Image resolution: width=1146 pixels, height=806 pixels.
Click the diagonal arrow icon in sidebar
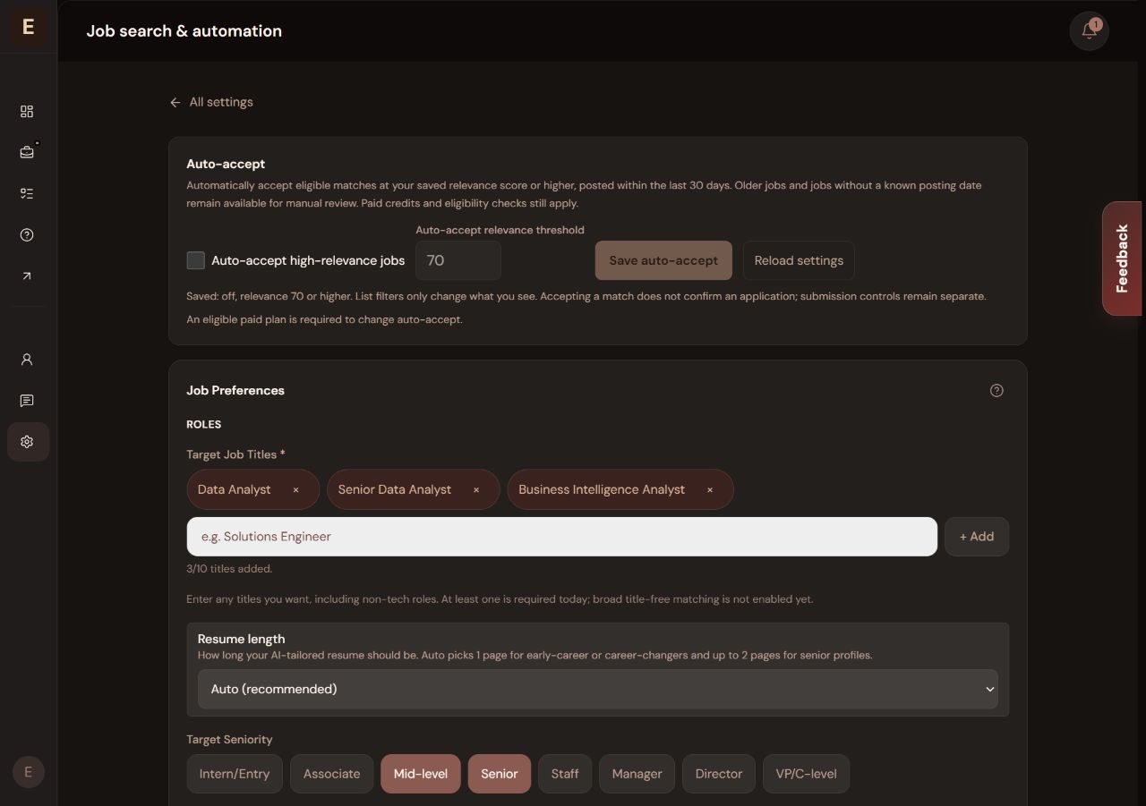point(27,276)
